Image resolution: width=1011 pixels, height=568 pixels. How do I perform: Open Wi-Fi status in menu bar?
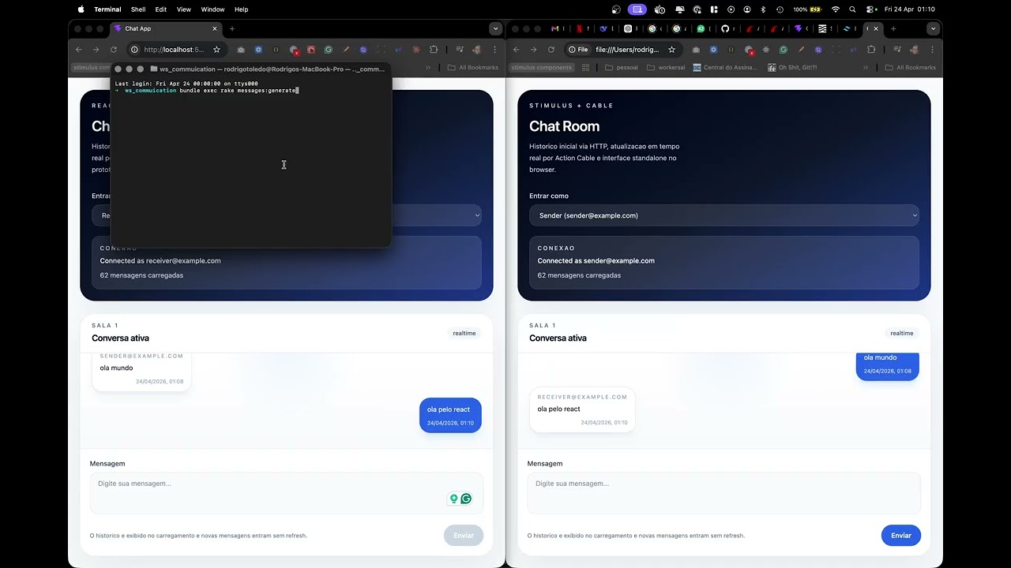point(836,9)
